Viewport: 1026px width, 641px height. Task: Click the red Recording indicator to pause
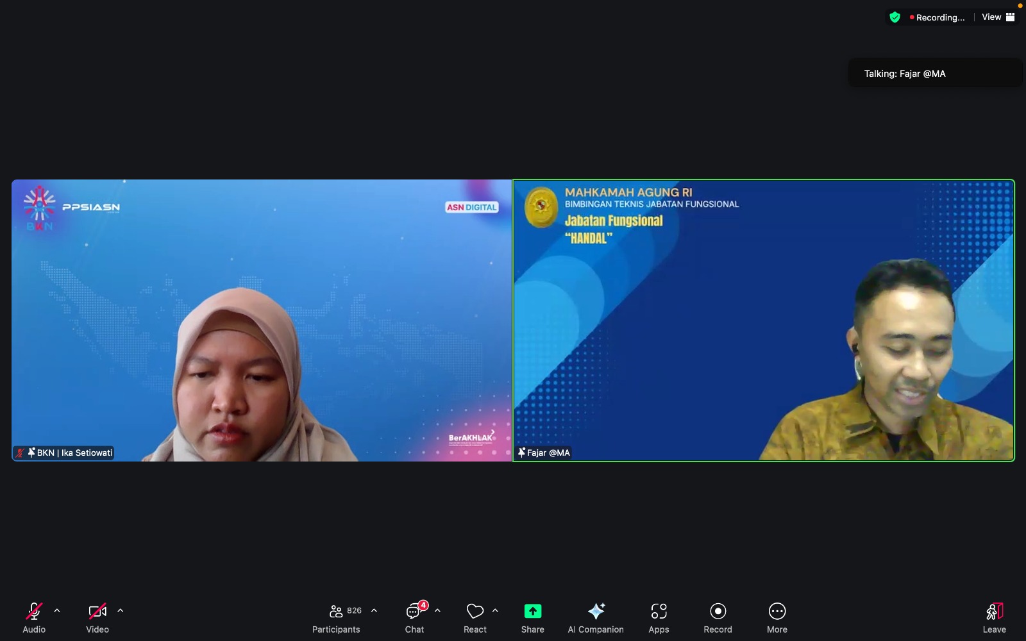938,17
